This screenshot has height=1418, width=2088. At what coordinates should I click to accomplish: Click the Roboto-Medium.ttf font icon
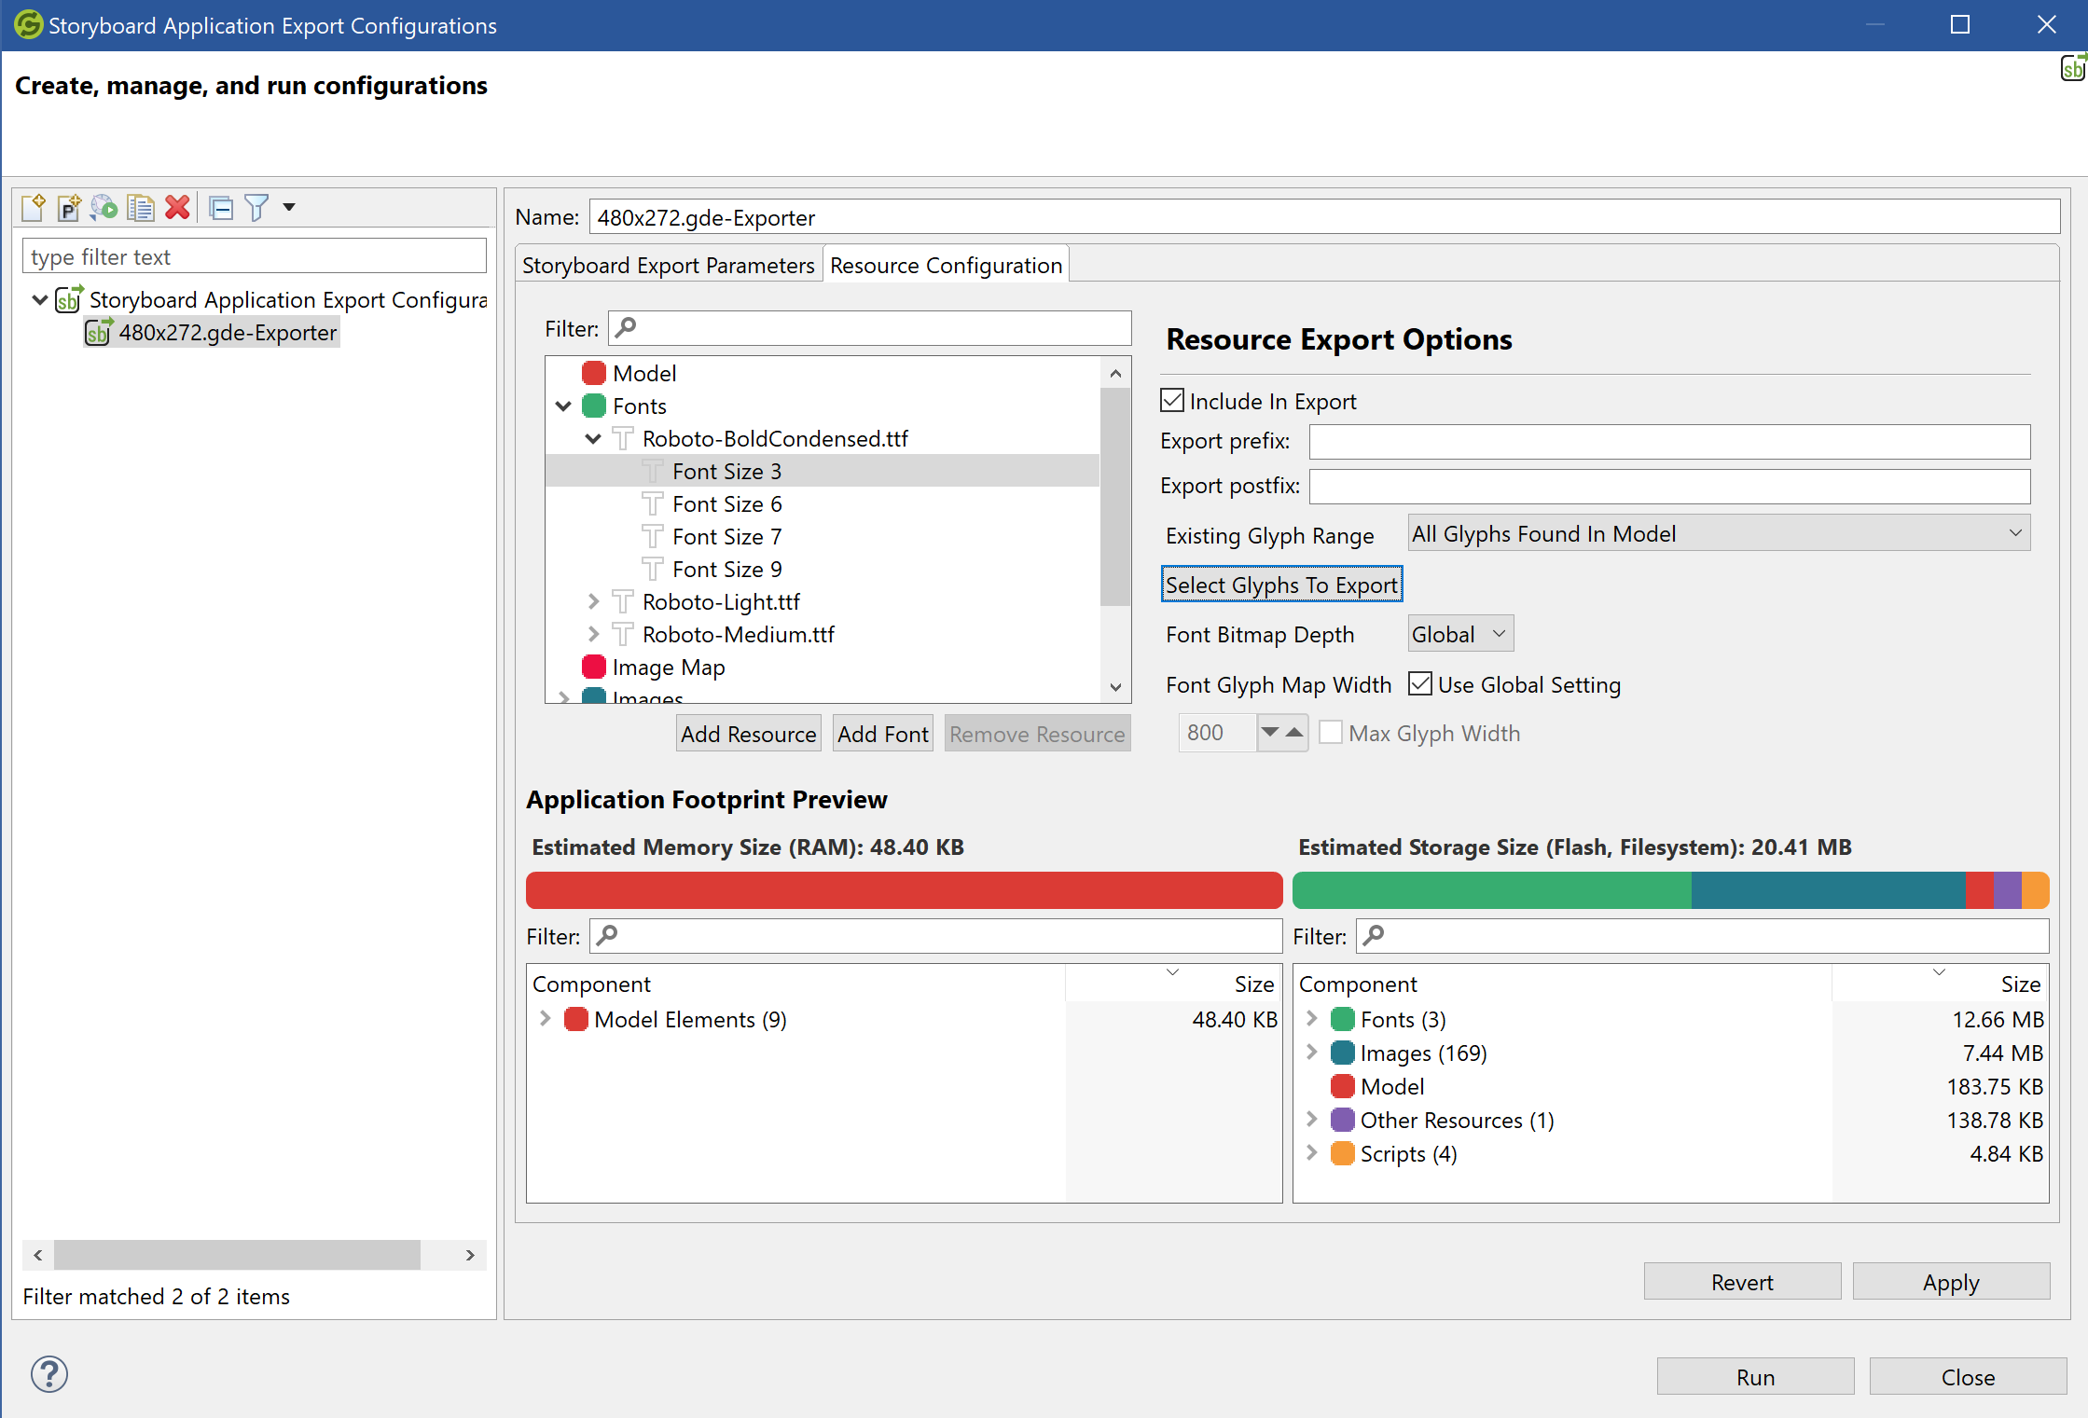623,634
